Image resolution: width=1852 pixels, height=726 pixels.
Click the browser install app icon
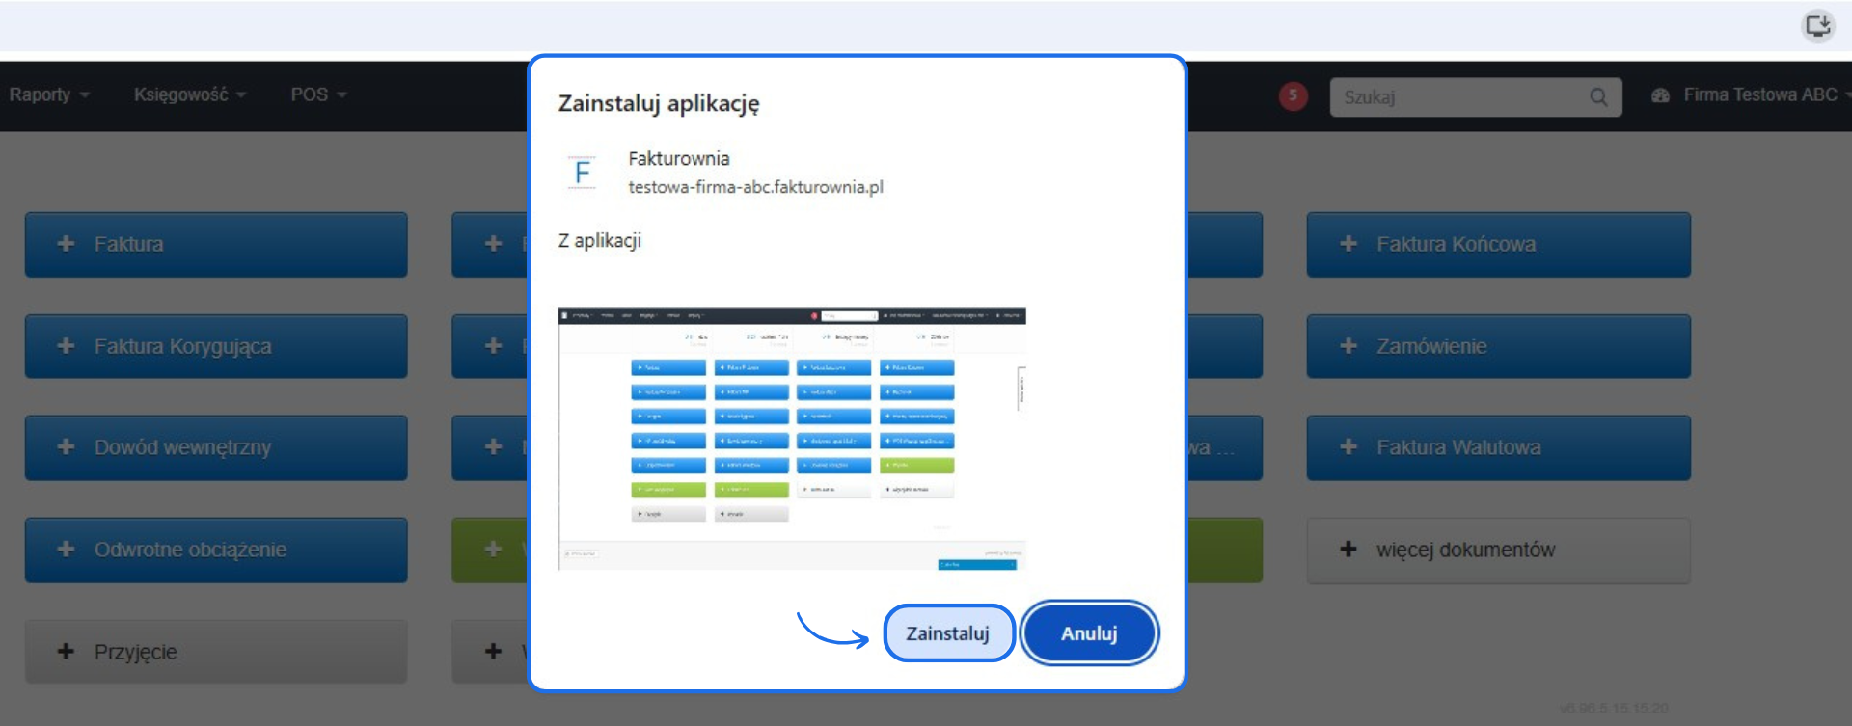pos(1818,25)
